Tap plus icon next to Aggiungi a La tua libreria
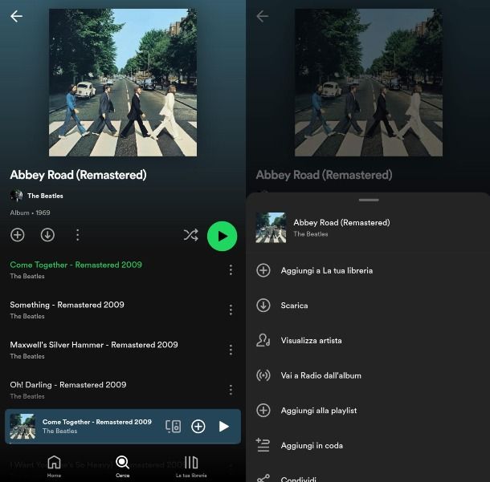This screenshot has height=482, width=490. point(263,270)
